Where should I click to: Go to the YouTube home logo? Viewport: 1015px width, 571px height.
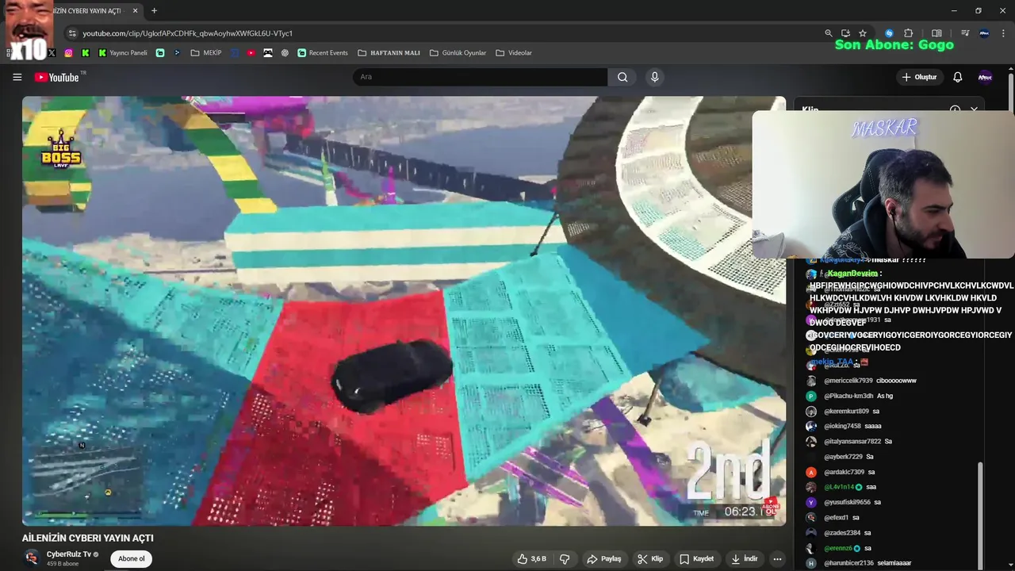pos(57,77)
